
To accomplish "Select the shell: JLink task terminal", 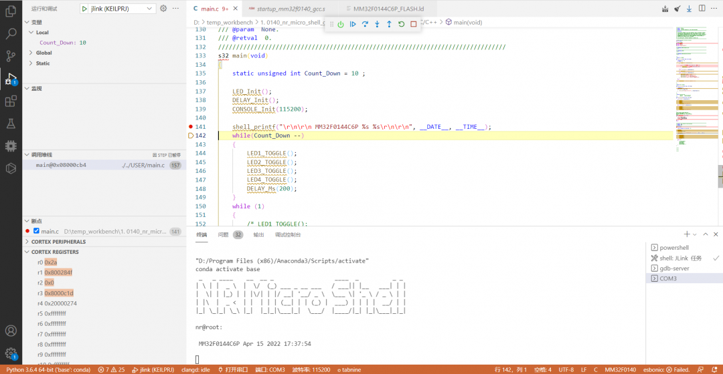I will click(x=684, y=258).
